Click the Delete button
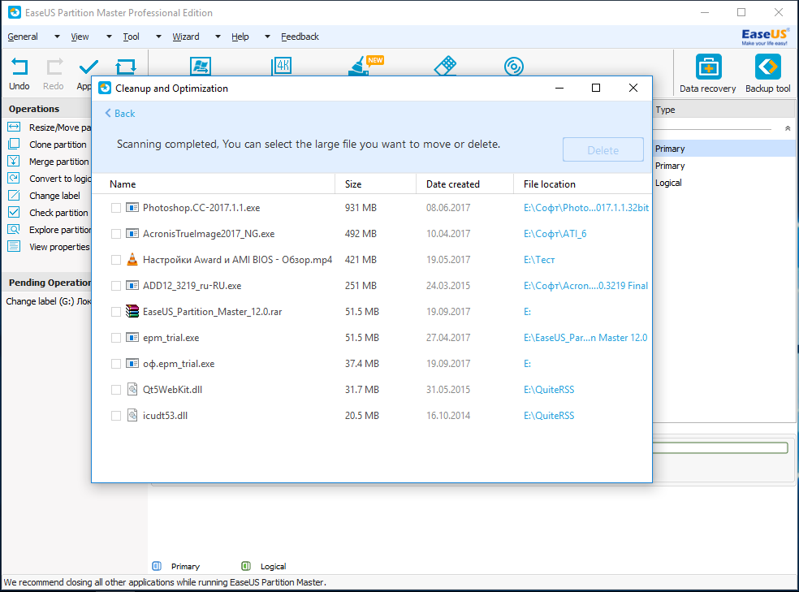 (x=602, y=149)
